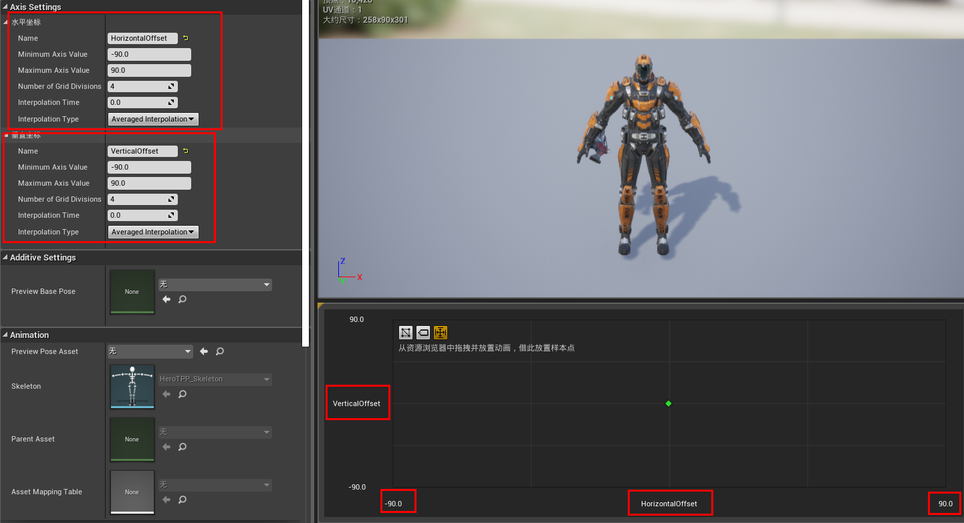Reset the HorizontalOffset name to default
This screenshot has height=523, width=964.
[x=186, y=38]
